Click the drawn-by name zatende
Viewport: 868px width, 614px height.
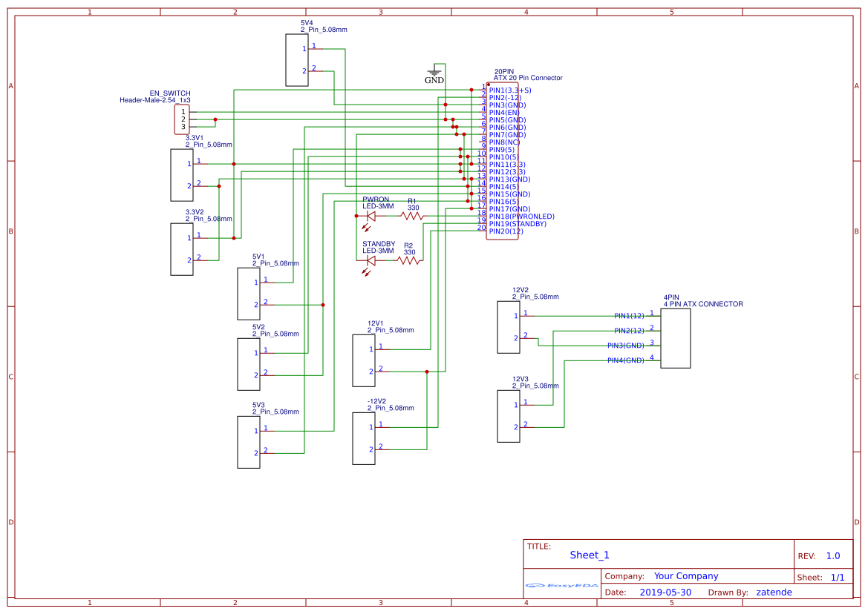[x=774, y=592]
